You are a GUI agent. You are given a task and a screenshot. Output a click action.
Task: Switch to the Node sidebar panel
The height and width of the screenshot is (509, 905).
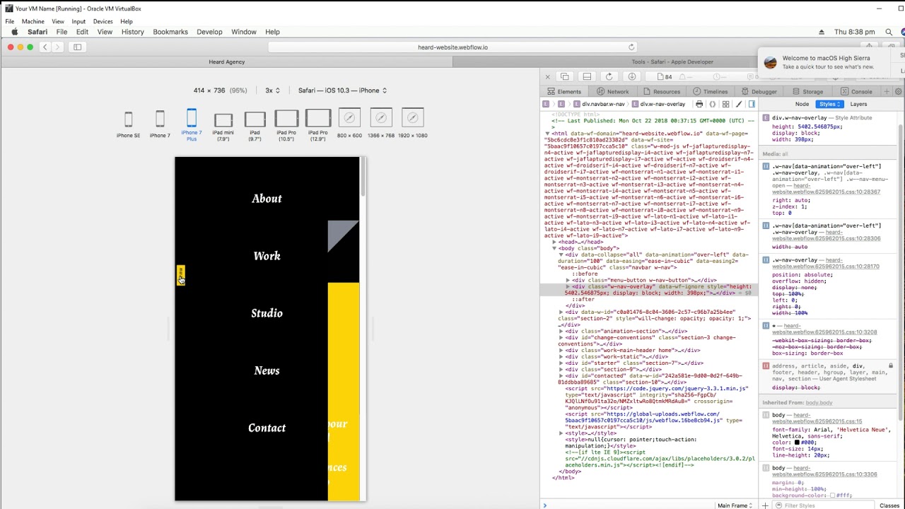(x=802, y=104)
